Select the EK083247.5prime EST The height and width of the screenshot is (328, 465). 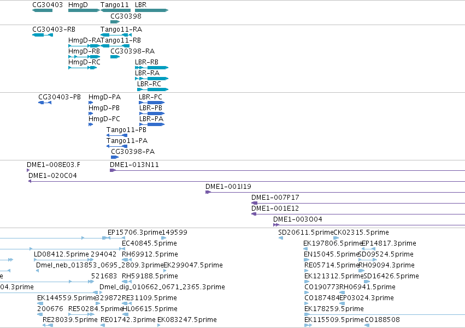[158, 325]
